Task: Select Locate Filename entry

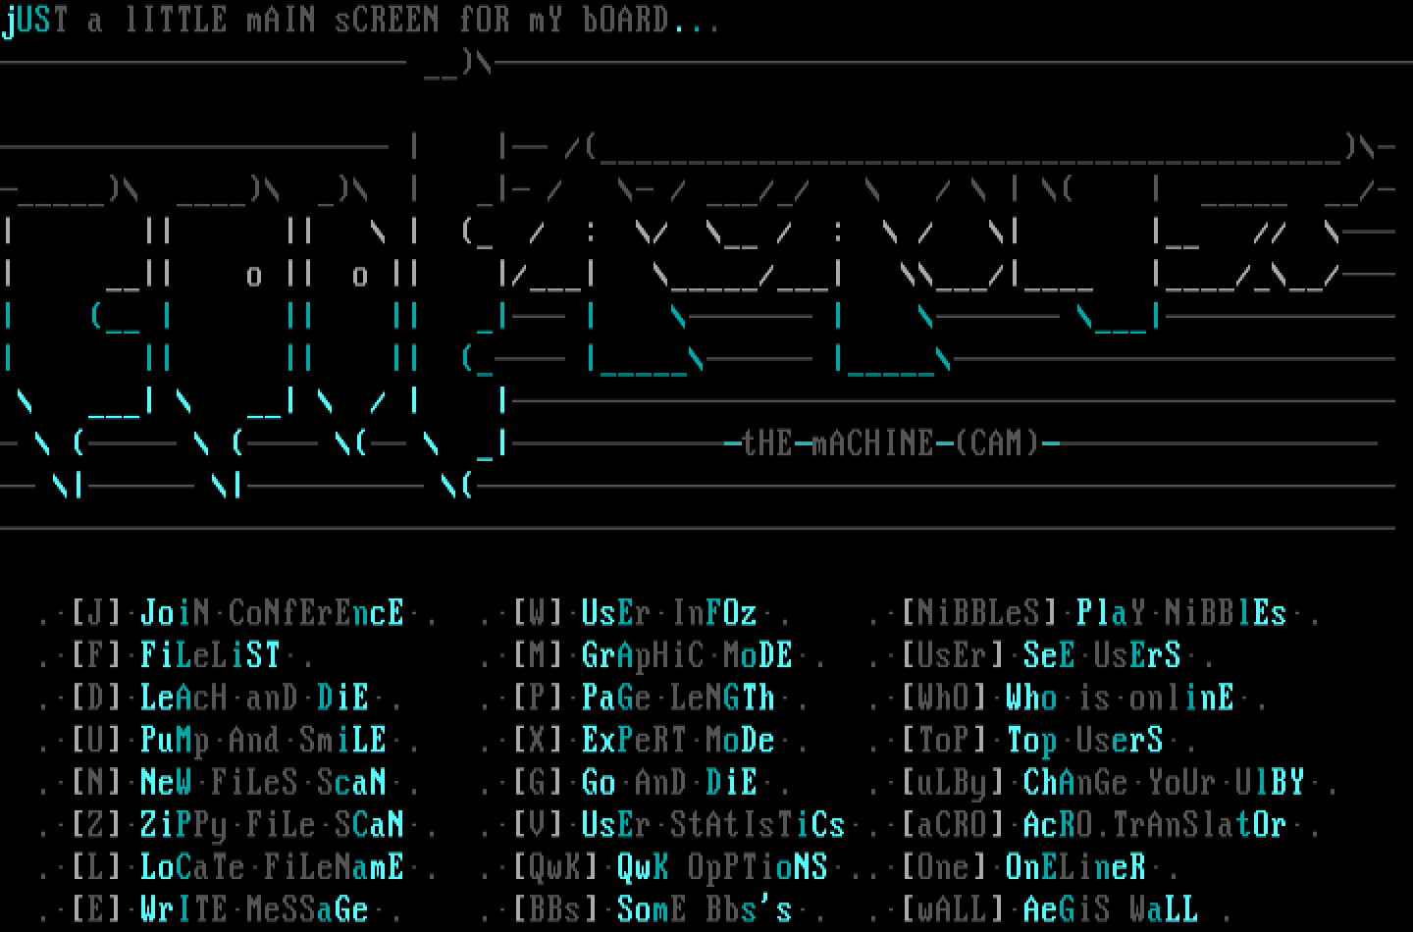Action: click(271, 867)
